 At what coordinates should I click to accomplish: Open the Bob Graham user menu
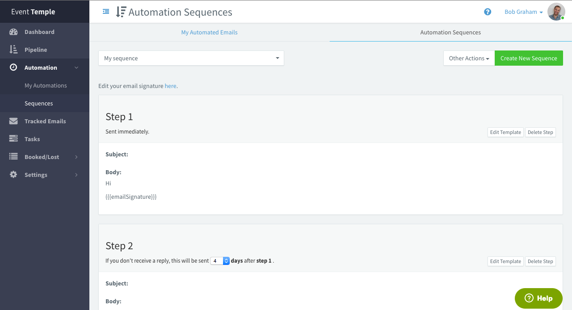[523, 12]
